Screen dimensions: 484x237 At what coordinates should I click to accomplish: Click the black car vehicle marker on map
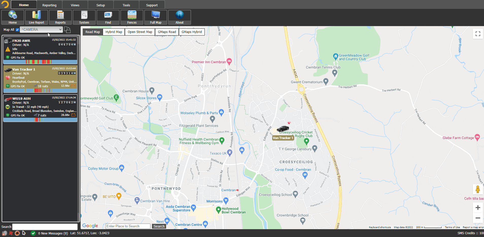point(283,128)
